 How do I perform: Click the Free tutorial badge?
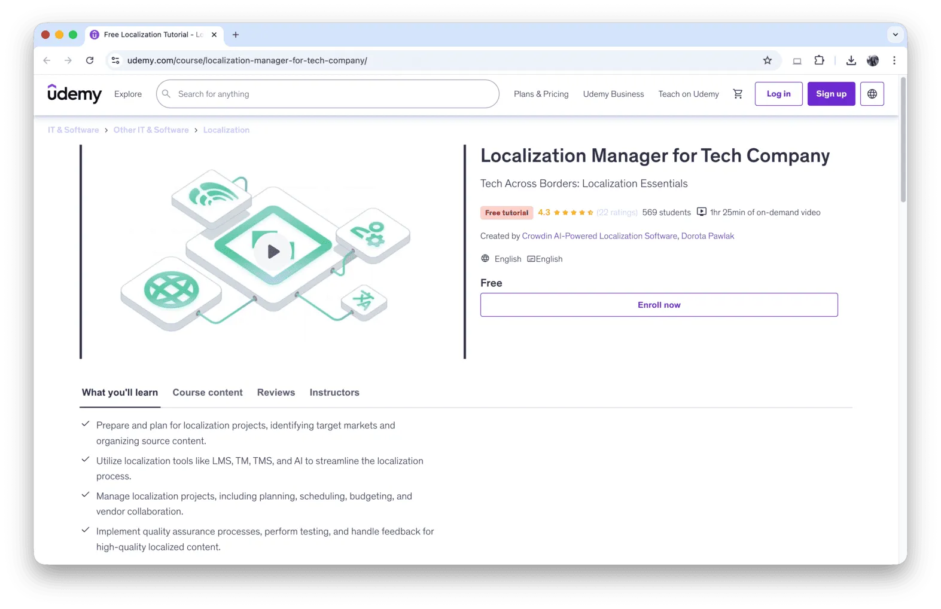click(x=507, y=213)
